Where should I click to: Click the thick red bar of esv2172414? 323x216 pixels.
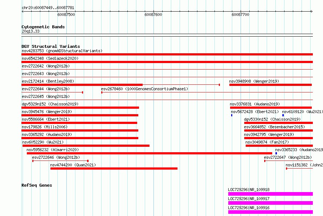tap(82, 85)
